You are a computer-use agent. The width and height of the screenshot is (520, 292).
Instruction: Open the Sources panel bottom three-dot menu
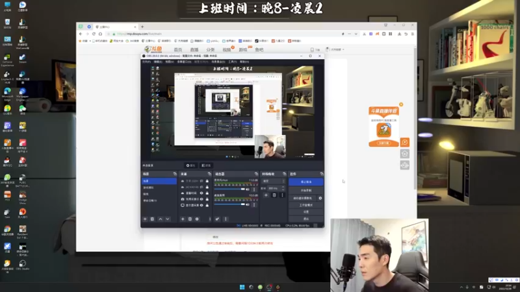(209, 219)
